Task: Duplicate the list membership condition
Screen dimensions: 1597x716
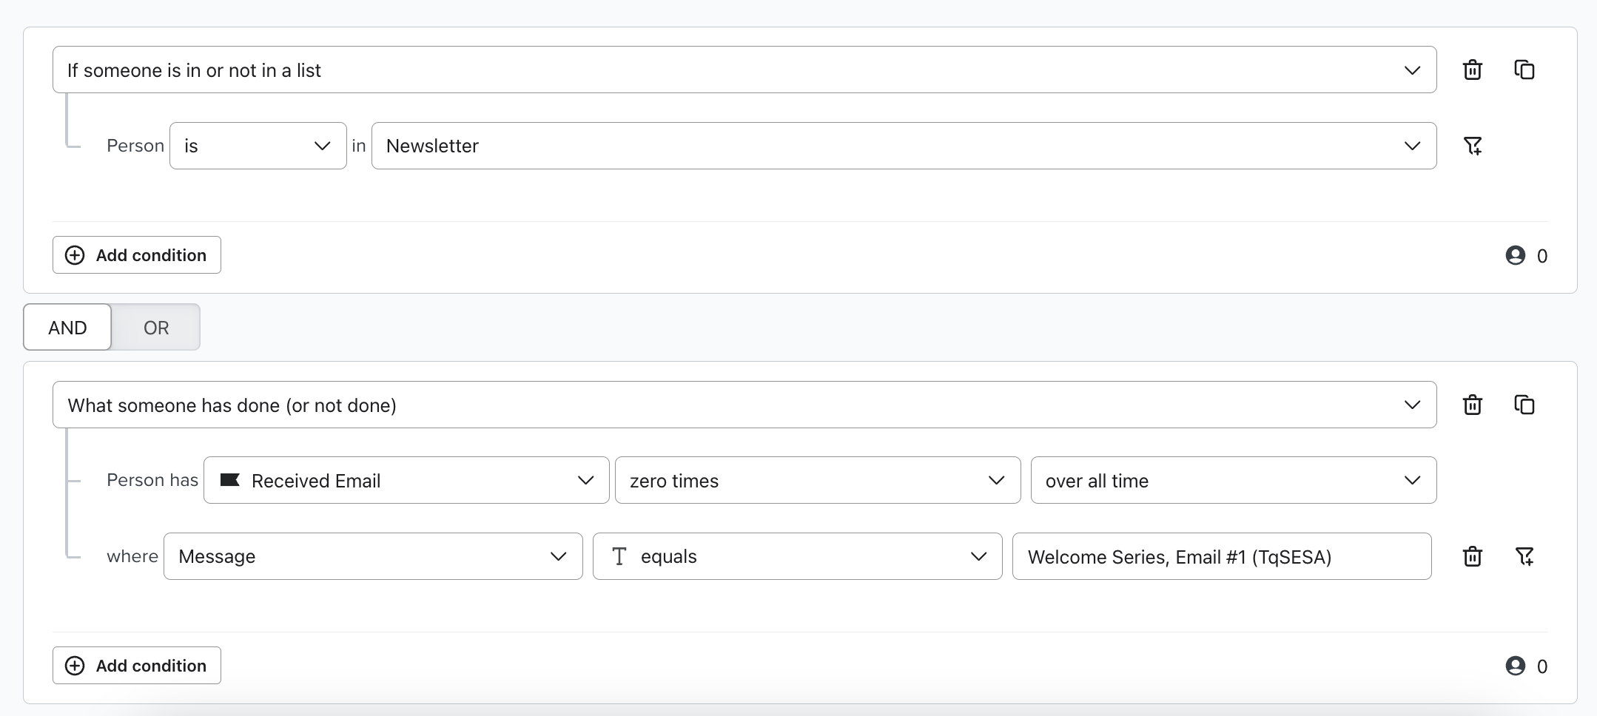Action: (1524, 70)
